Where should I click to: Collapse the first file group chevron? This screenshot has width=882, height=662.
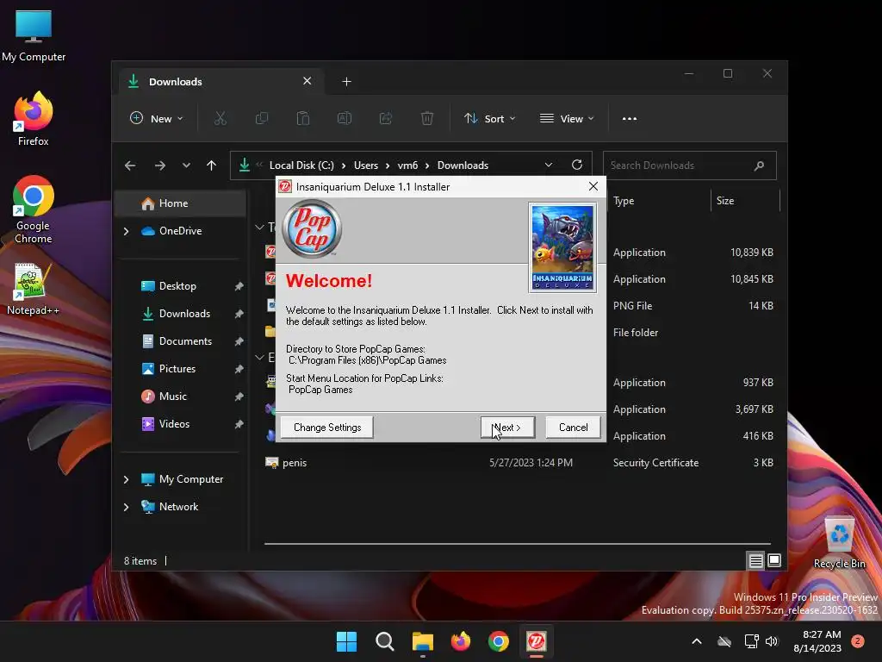point(259,228)
